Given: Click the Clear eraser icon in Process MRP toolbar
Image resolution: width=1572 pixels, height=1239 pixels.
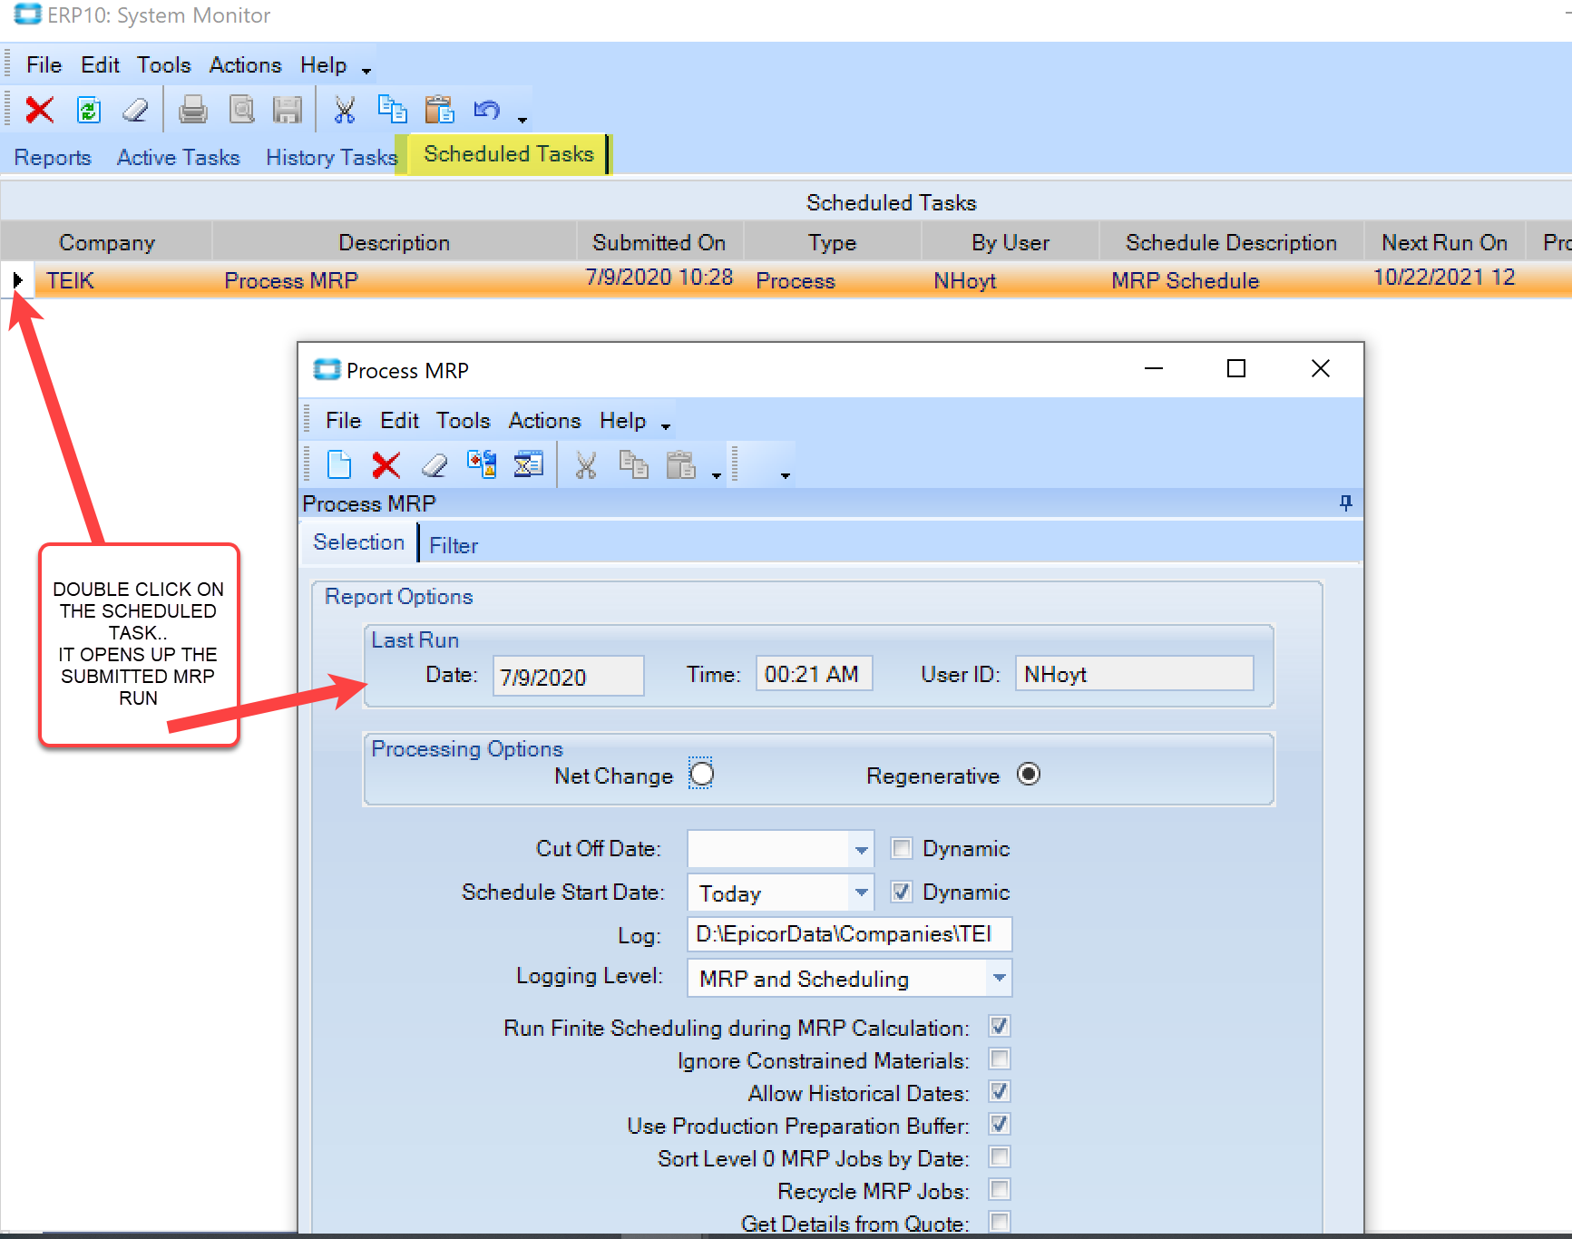Looking at the screenshot, I should point(434,463).
